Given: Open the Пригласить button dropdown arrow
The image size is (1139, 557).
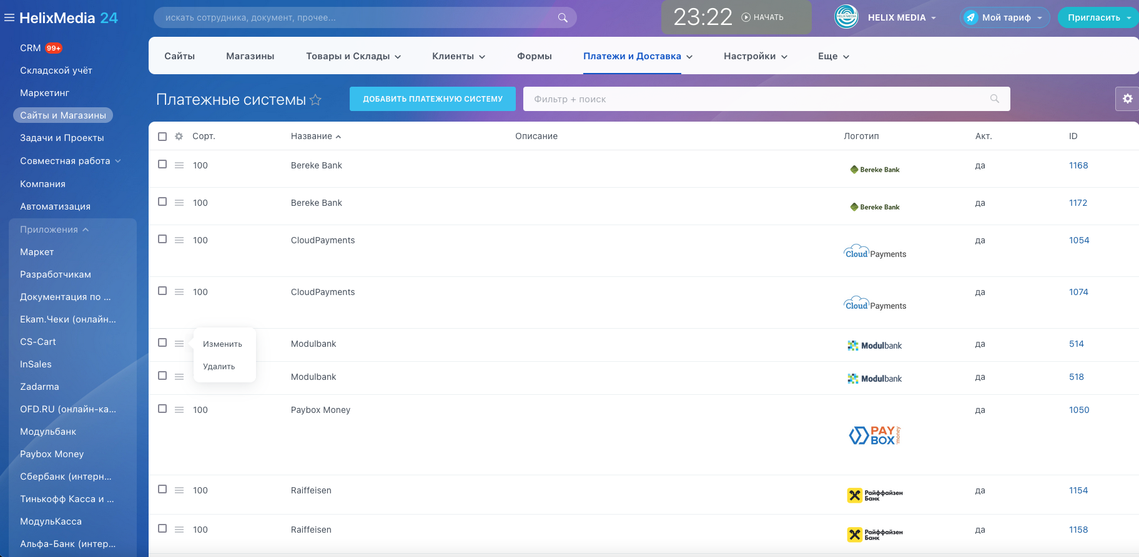Looking at the screenshot, I should point(1128,18).
